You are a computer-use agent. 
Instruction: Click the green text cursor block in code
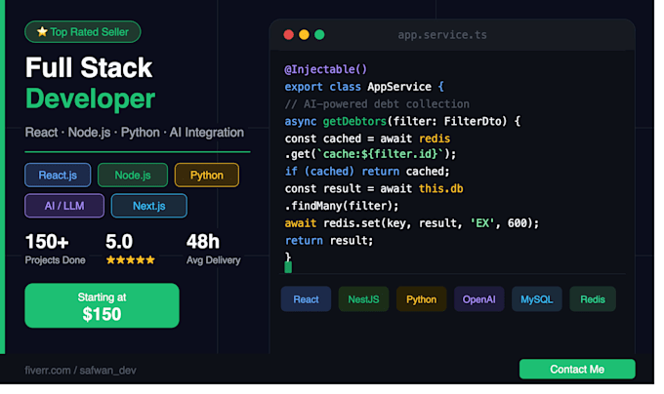click(288, 267)
